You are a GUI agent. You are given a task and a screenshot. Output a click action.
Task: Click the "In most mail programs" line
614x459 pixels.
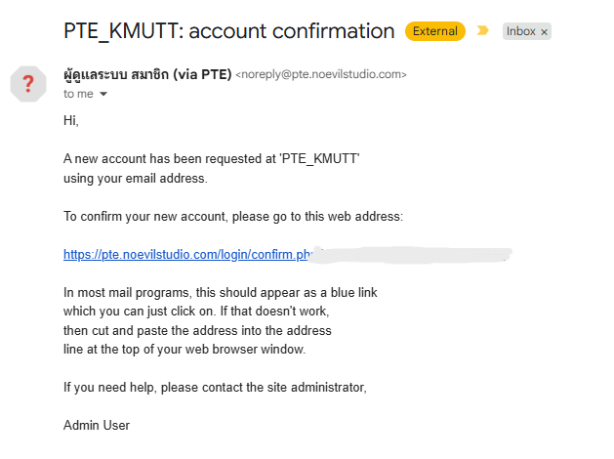220,292
